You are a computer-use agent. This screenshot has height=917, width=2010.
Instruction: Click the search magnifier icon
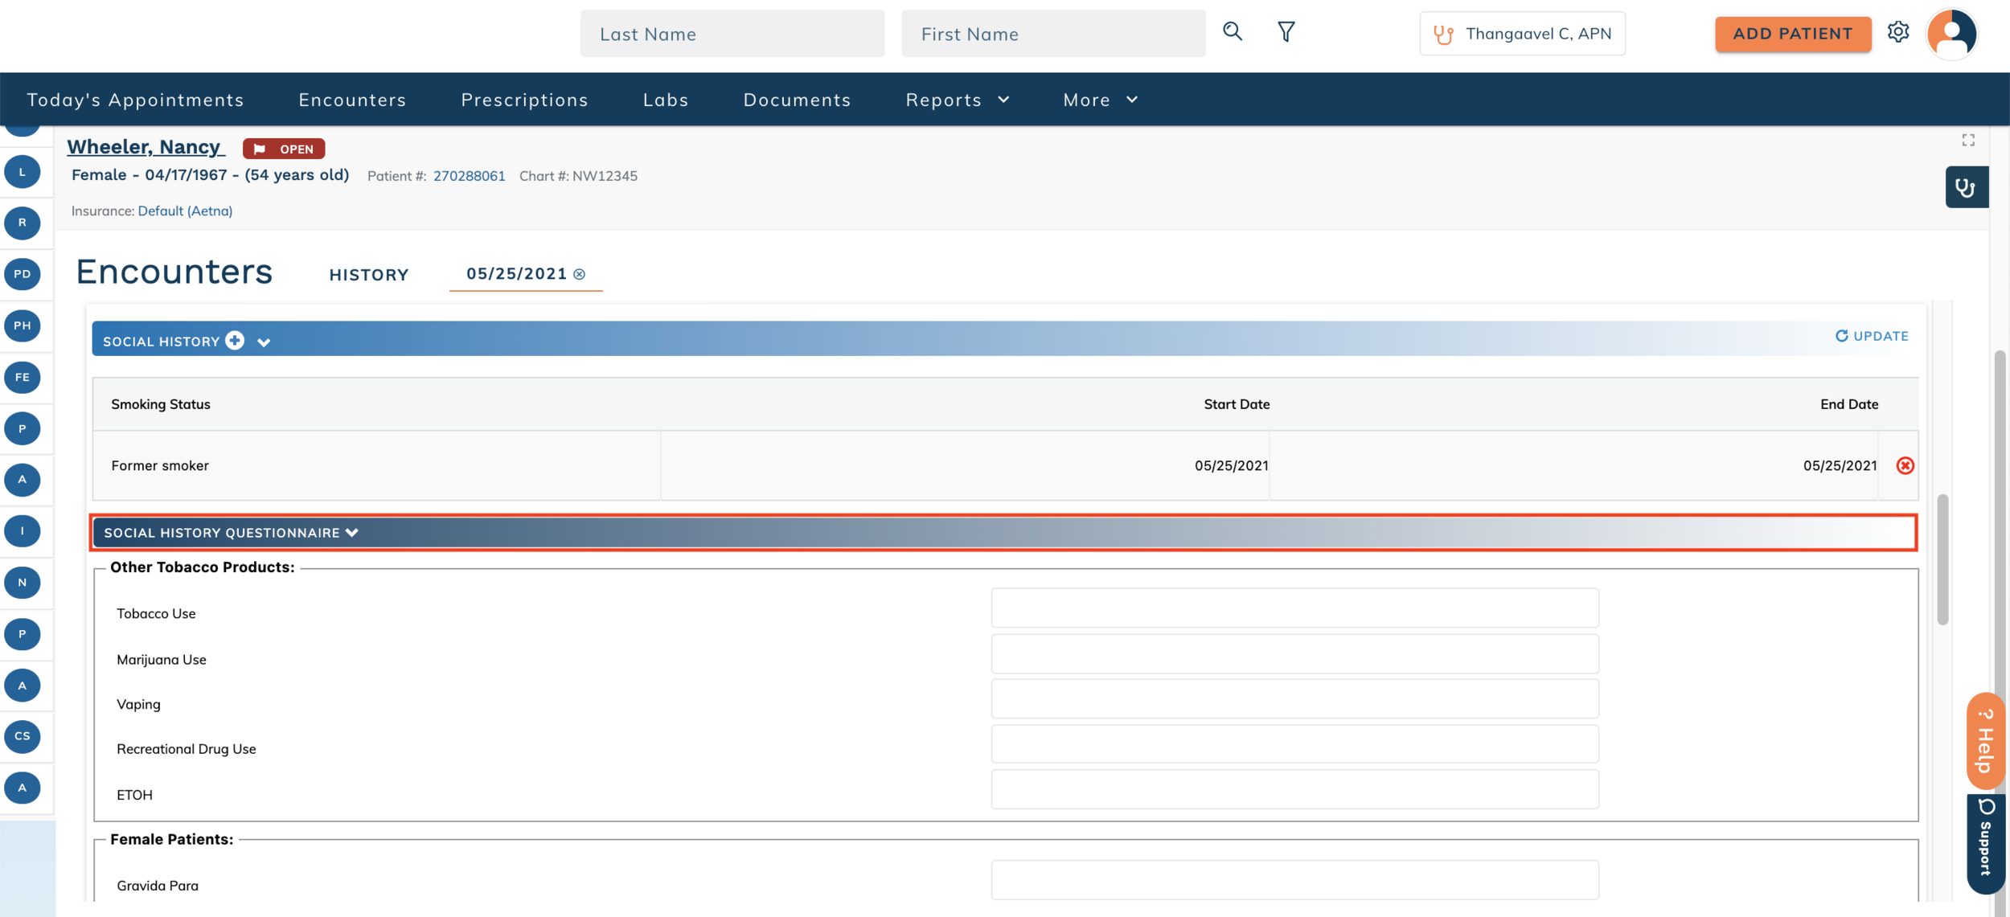coord(1232,32)
